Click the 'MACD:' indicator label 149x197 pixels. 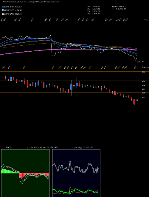(x=9, y=147)
